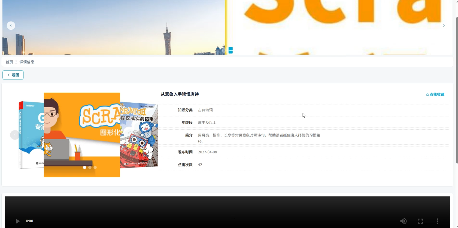
Task: Open the center orange Scratch book image
Action: click(x=82, y=135)
